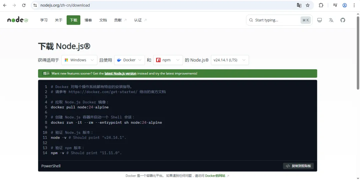Click the docker pull node:24-alpine line
The width and height of the screenshot is (360, 180).
tap(80, 107)
